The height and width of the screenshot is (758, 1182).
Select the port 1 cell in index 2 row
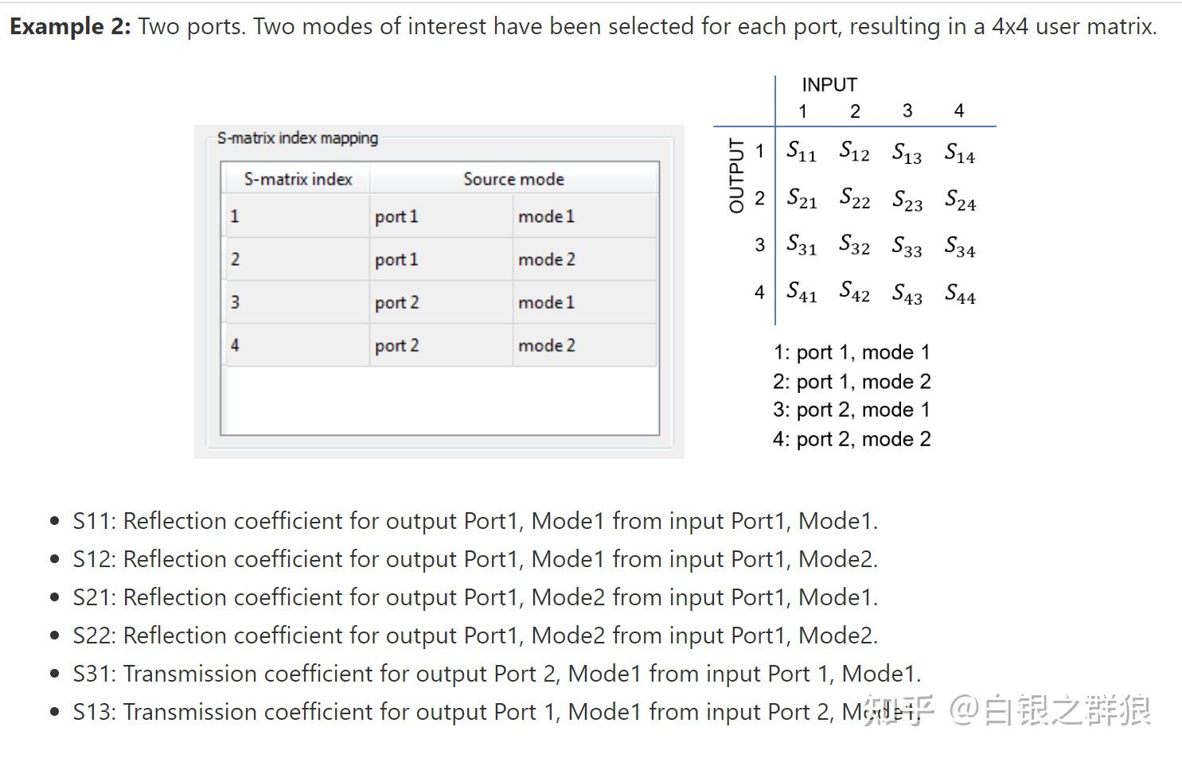tap(440, 259)
